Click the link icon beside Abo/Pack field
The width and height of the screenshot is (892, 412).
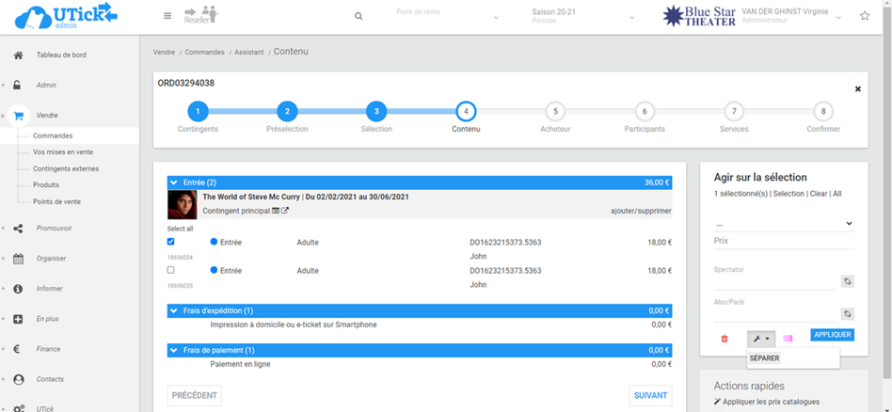pos(847,314)
